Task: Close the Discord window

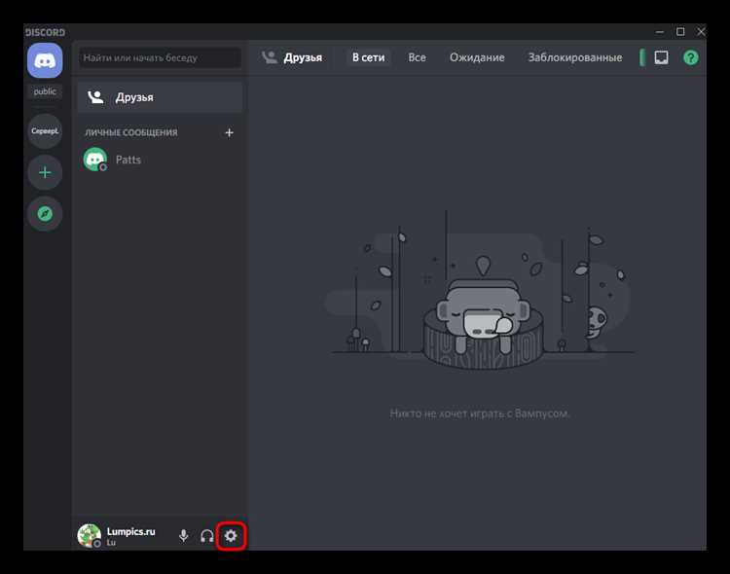Action: pyautogui.click(x=701, y=32)
